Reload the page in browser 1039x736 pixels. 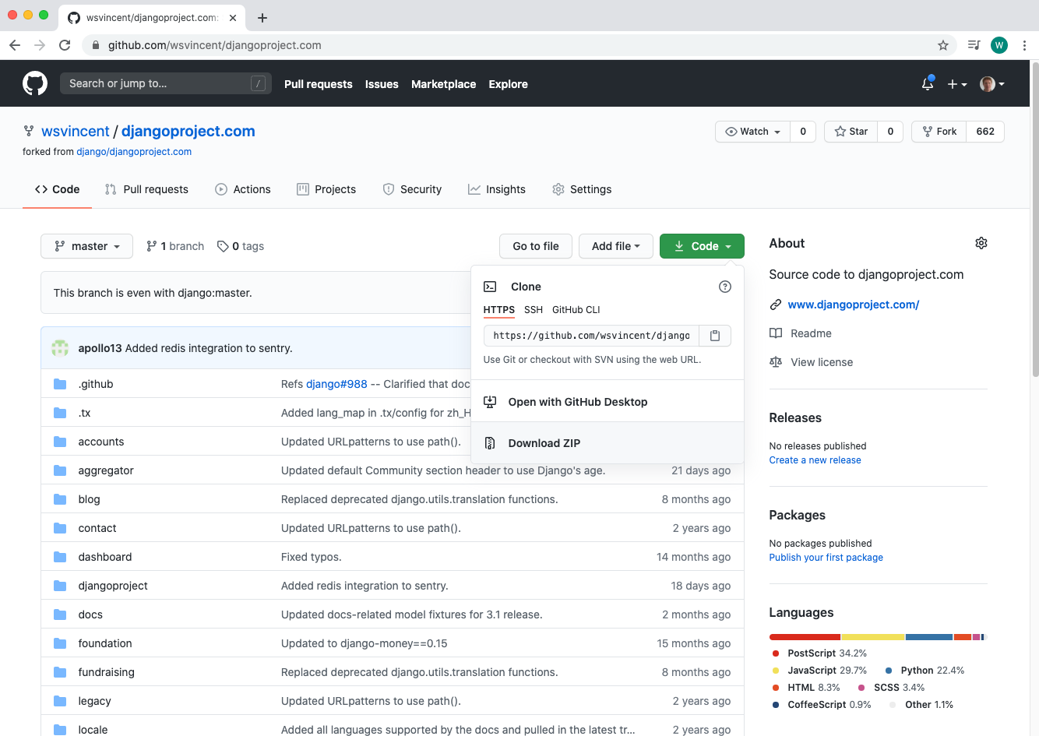pos(65,45)
